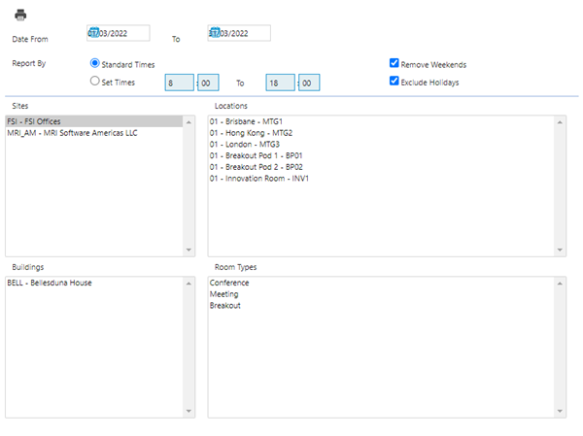Choose Conference room type
583x436 pixels.
pyautogui.click(x=229, y=283)
